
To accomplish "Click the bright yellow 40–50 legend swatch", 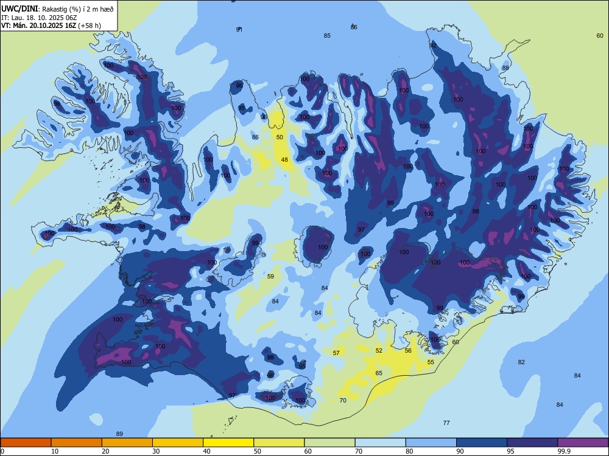I will tap(228, 443).
